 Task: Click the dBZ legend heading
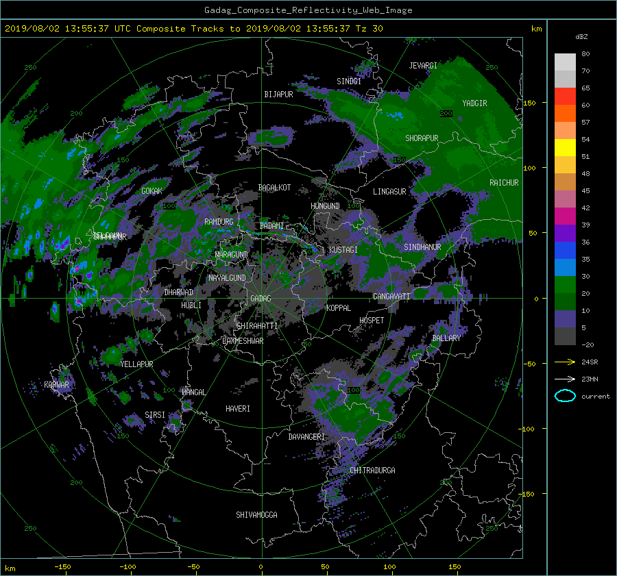[x=581, y=37]
